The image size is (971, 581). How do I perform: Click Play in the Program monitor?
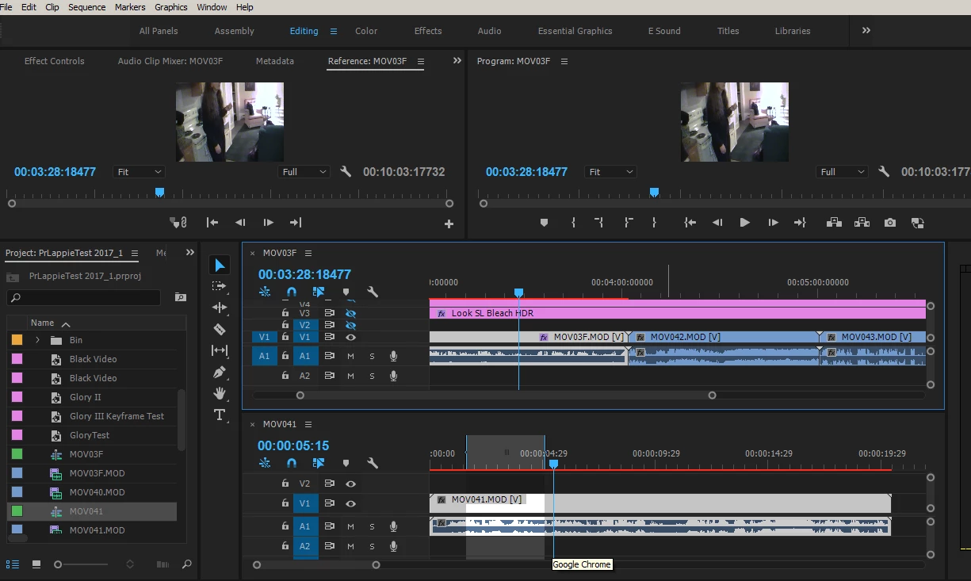click(744, 223)
